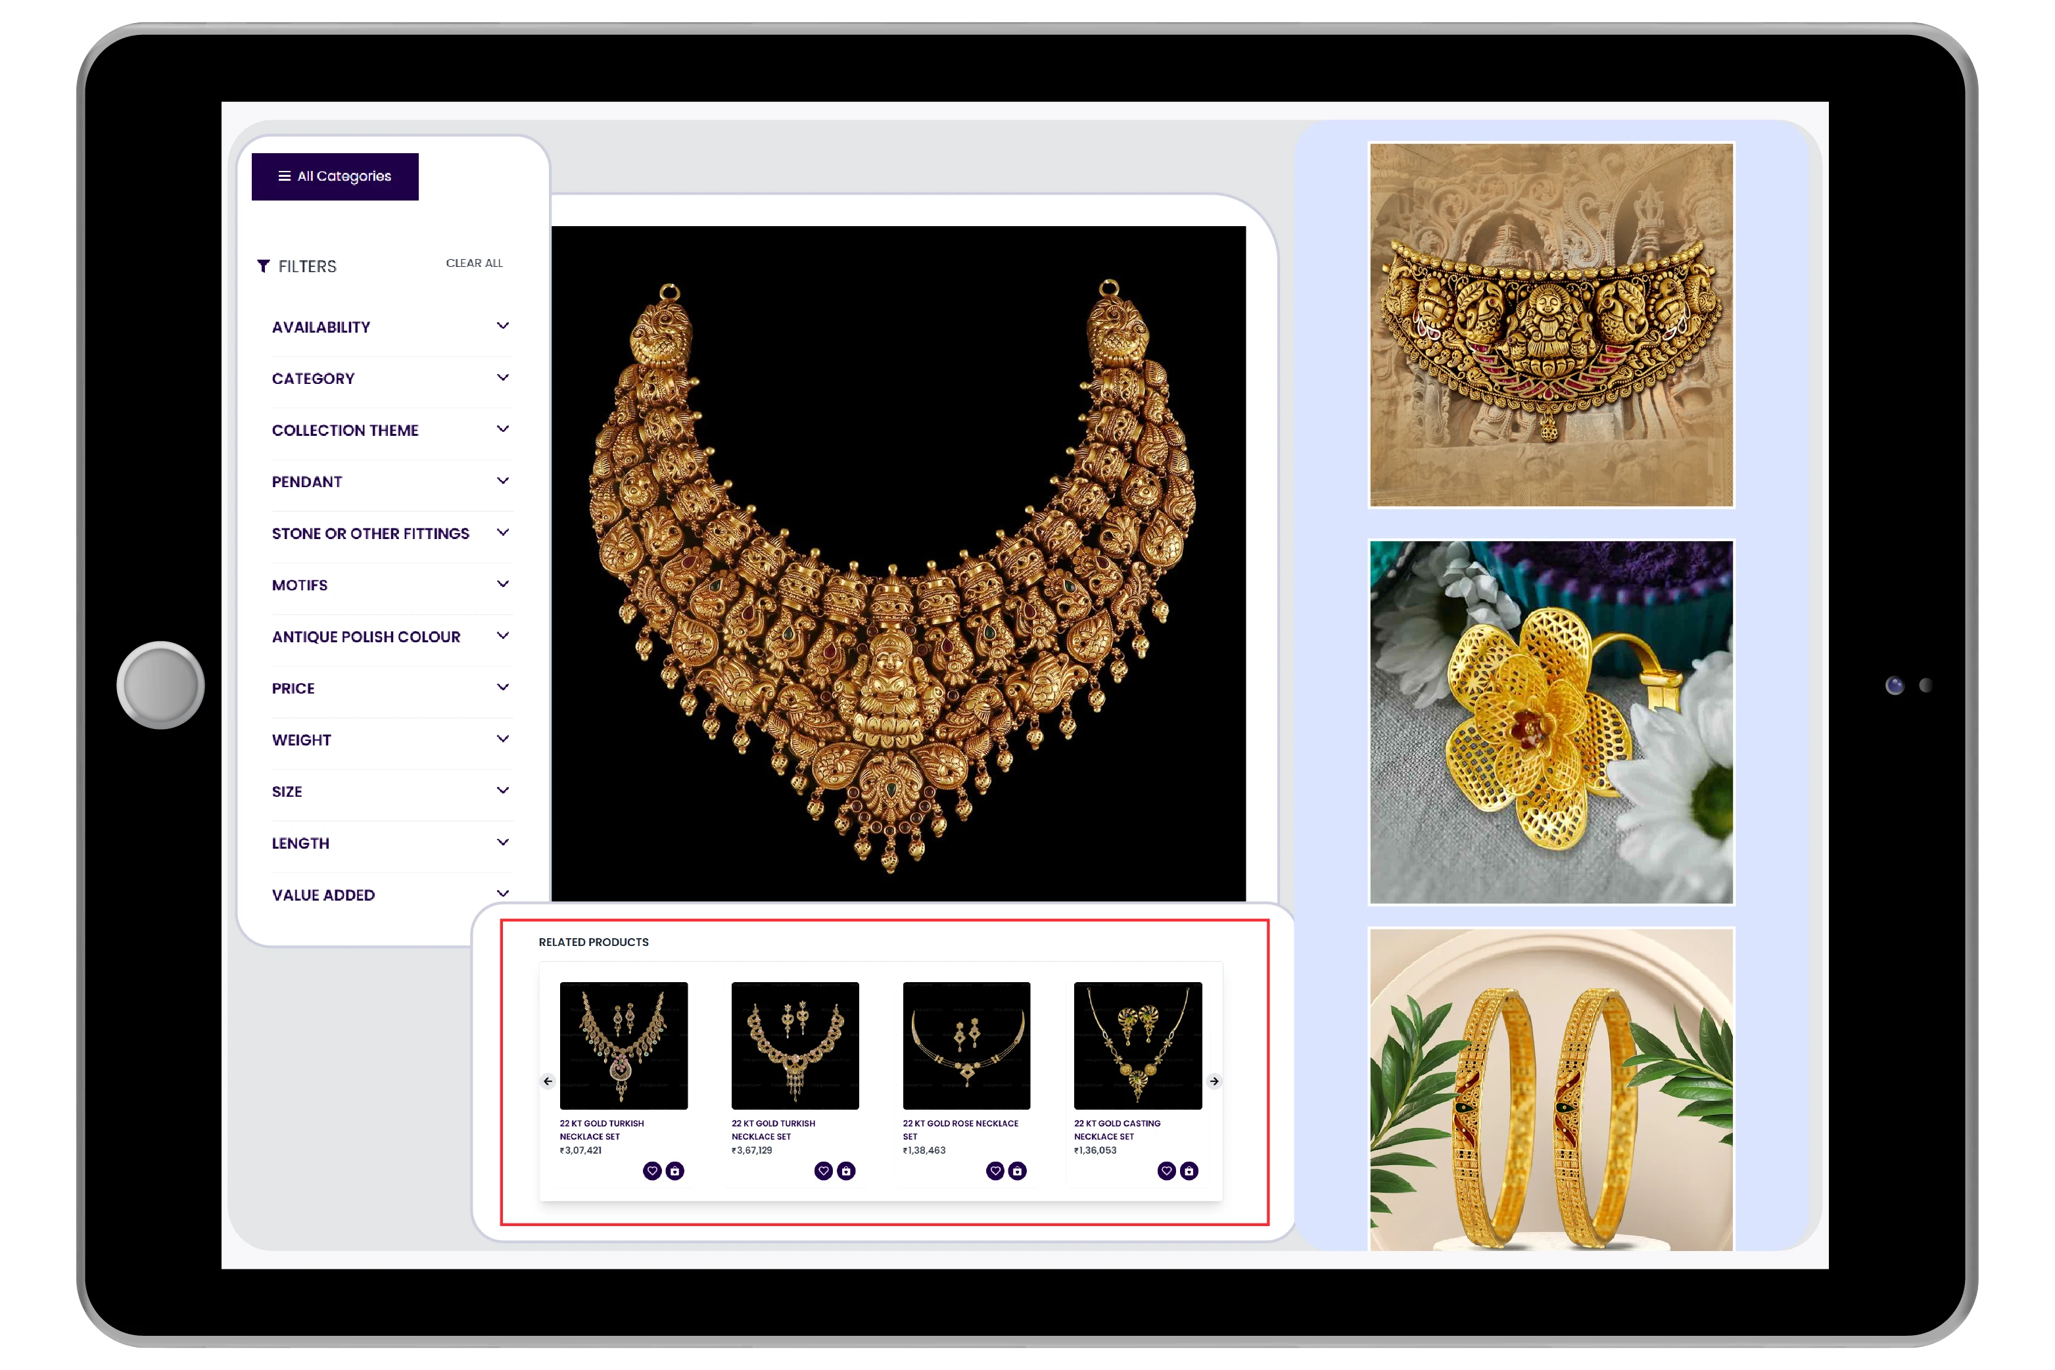The width and height of the screenshot is (2055, 1370).
Task: Click the funnel icon beside FILTERS
Action: click(262, 266)
